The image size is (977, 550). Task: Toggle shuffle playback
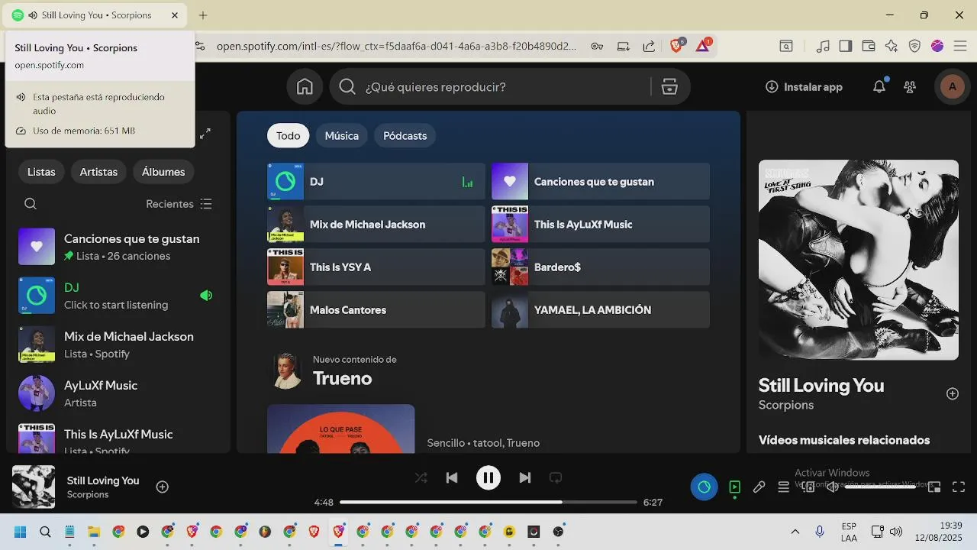pos(421,478)
